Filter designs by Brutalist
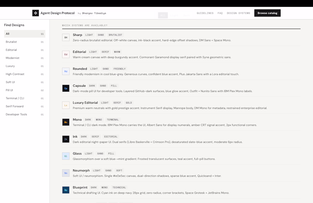 (24, 42)
